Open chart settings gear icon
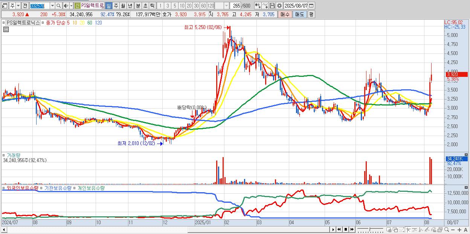The height and width of the screenshot is (234, 470). tap(279, 6)
